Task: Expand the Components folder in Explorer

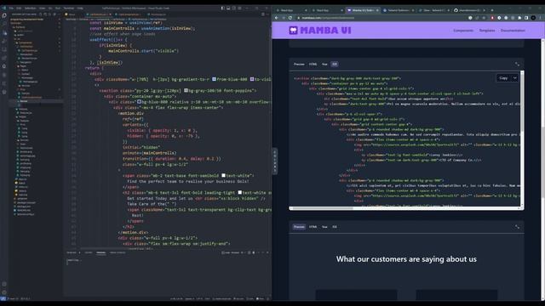Action: click(x=25, y=42)
